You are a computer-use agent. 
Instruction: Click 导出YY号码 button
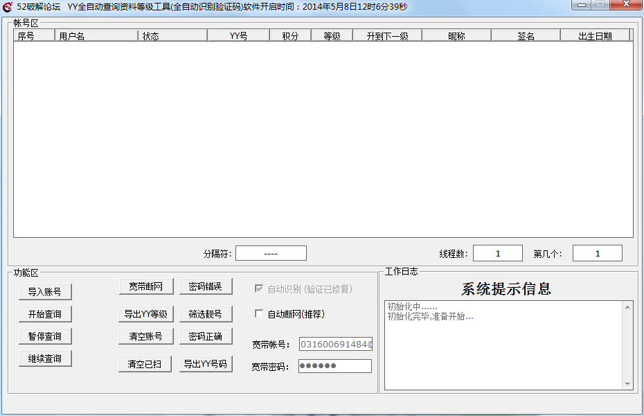pyautogui.click(x=206, y=364)
